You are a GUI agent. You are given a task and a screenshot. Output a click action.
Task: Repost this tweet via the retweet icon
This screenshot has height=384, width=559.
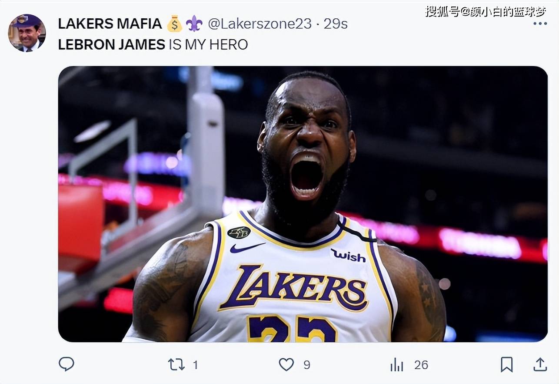point(176,364)
